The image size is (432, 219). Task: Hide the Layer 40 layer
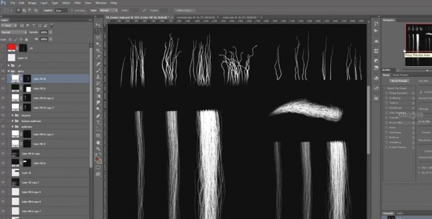[x=3, y=173]
